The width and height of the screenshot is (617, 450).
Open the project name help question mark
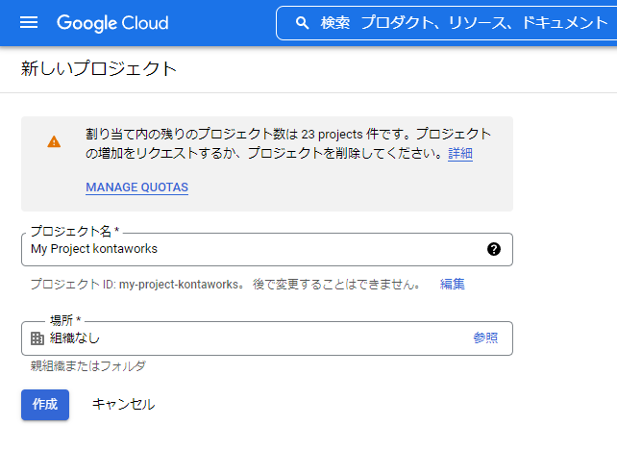point(494,249)
